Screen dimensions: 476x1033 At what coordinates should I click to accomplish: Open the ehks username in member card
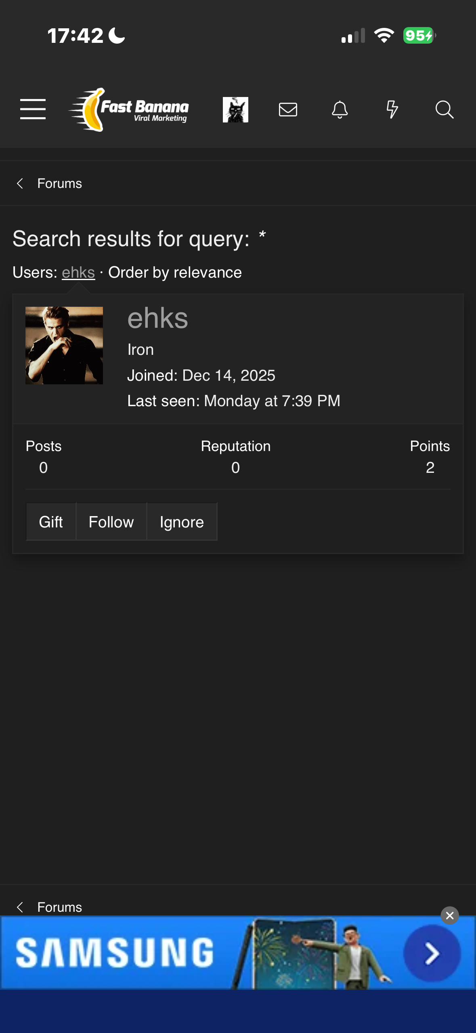(x=157, y=318)
